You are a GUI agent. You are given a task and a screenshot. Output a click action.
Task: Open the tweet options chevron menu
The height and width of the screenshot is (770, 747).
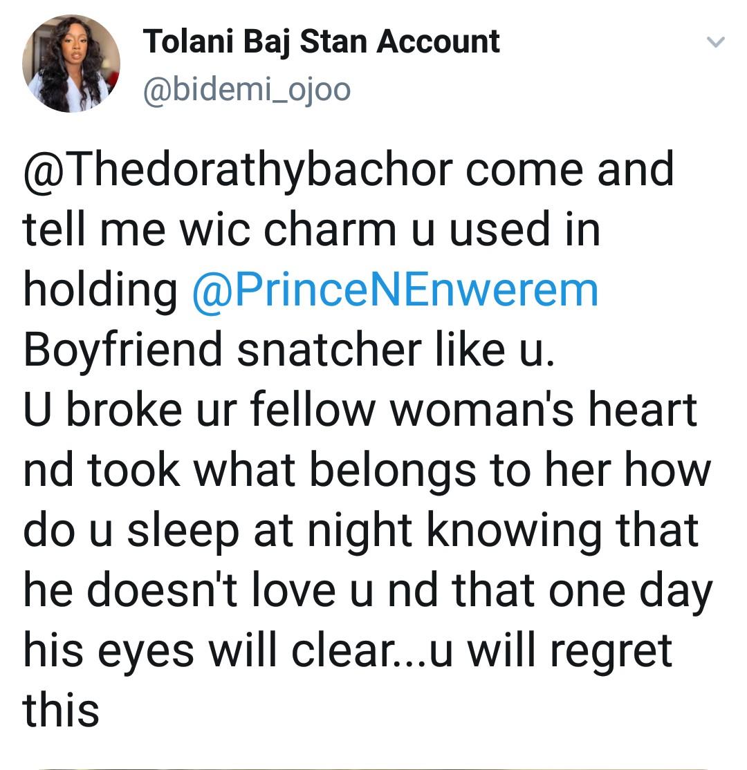716,43
